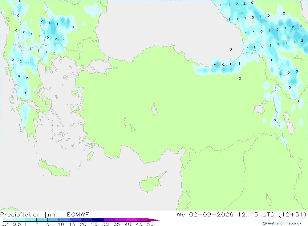
Task: Click the forecast date We 02-09-2026 text
Action: click(205, 214)
